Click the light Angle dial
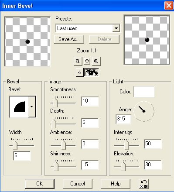The image size is (174, 192). click(144, 111)
